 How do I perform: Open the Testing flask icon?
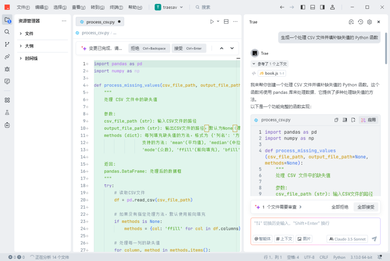[x=7, y=113]
